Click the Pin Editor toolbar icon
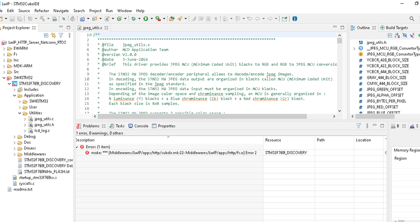 tap(284, 19)
